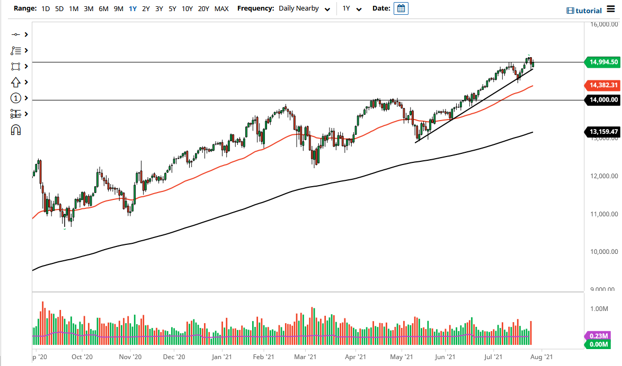Select the trendline drawing tool
This screenshot has height=366, width=622.
[x=16, y=34]
